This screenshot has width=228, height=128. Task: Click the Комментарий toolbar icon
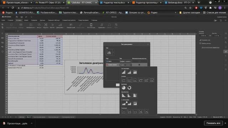71,26
